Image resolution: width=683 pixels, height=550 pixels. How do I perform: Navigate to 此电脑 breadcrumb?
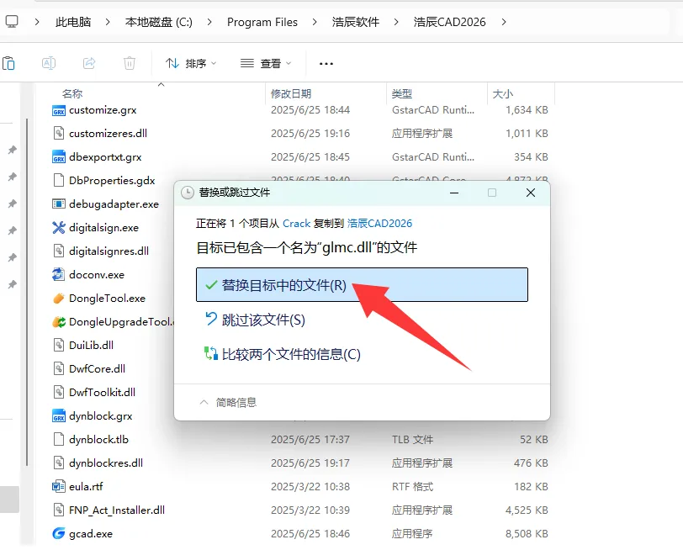point(73,22)
